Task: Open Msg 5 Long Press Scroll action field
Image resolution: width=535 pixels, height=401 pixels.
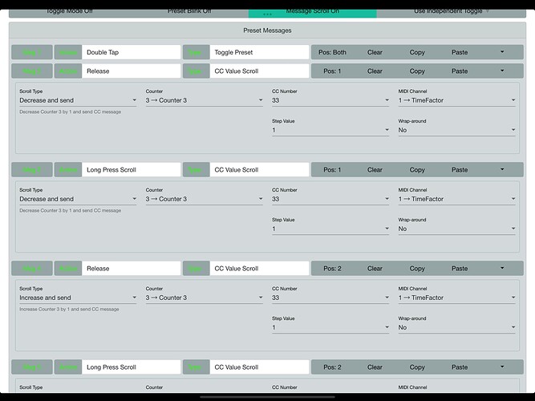Action: click(131, 367)
